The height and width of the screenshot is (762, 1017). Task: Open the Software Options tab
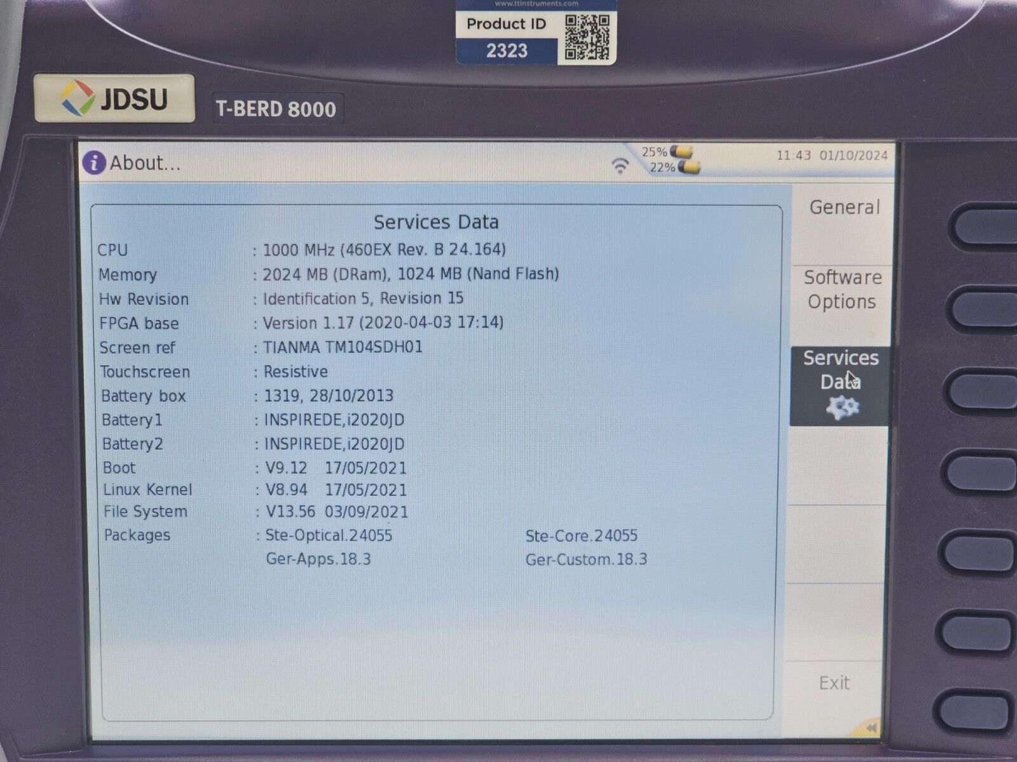(x=842, y=290)
